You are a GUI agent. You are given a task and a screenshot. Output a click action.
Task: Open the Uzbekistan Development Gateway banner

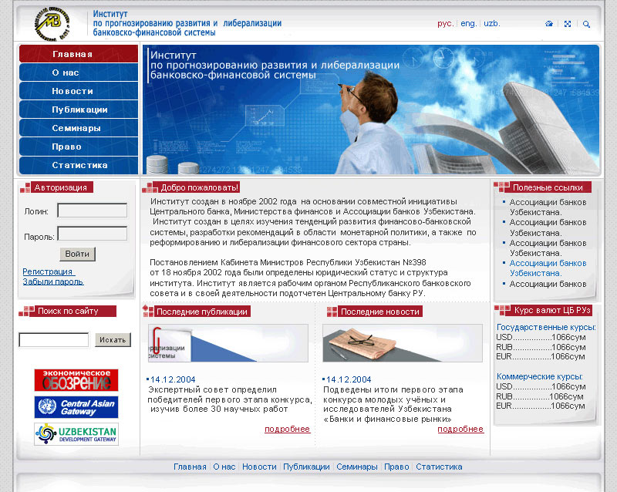(x=76, y=434)
